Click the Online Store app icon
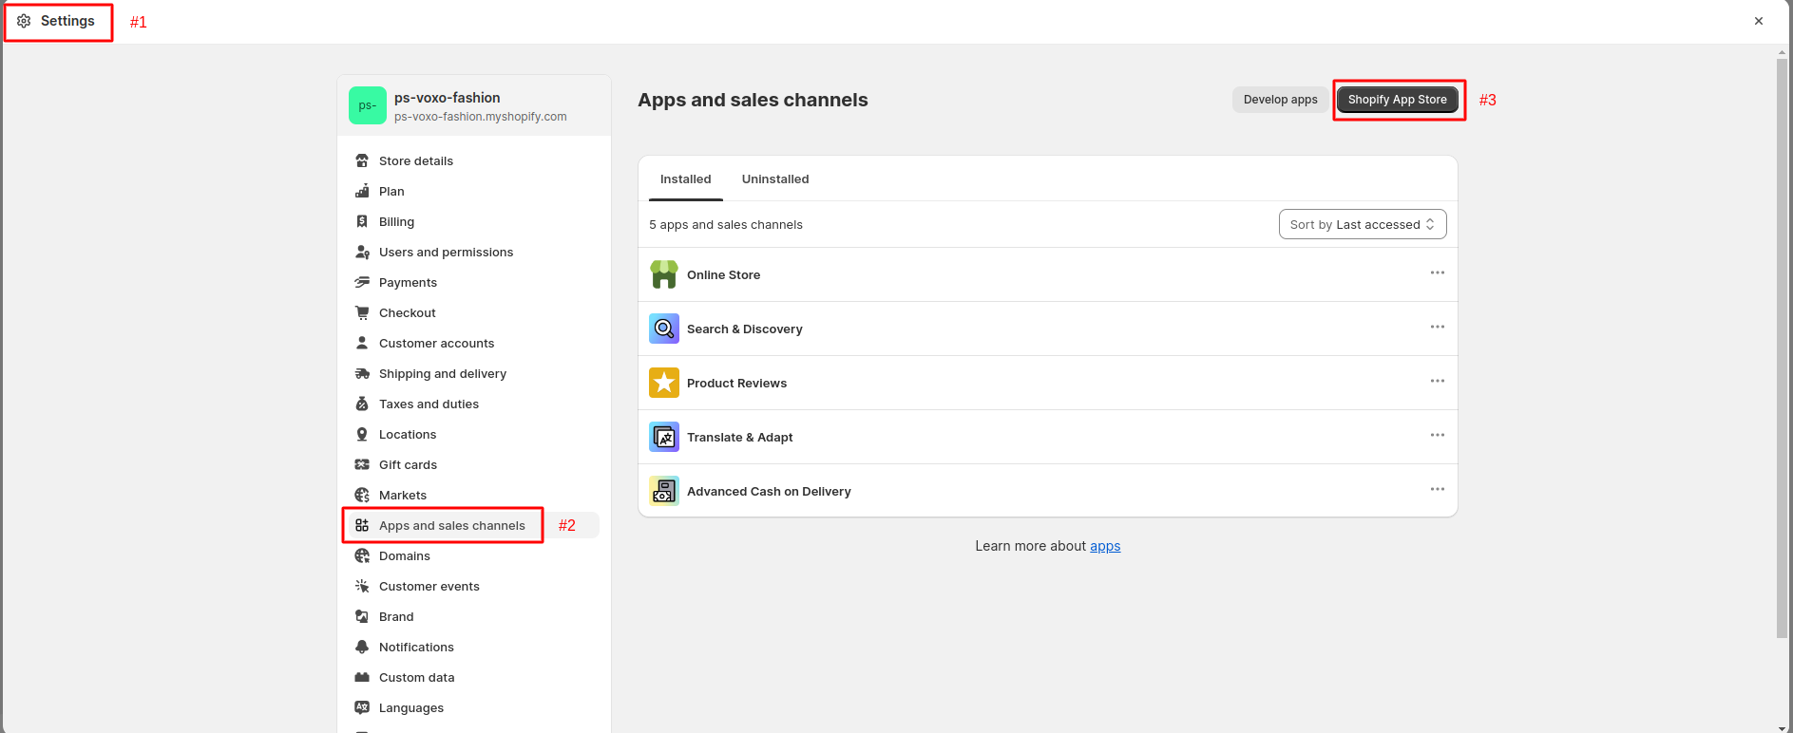Screen dimensions: 1793x733 (664, 274)
